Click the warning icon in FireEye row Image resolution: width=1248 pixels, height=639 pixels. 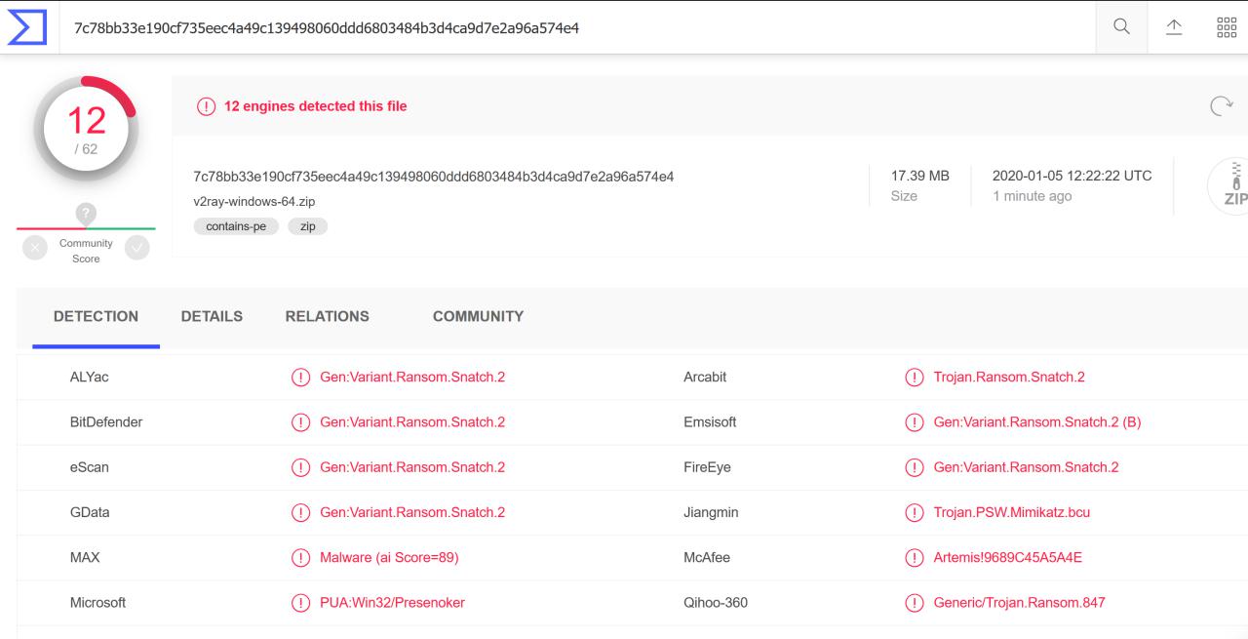pyautogui.click(x=915, y=467)
